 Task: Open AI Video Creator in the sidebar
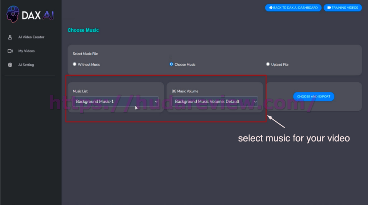(31, 37)
